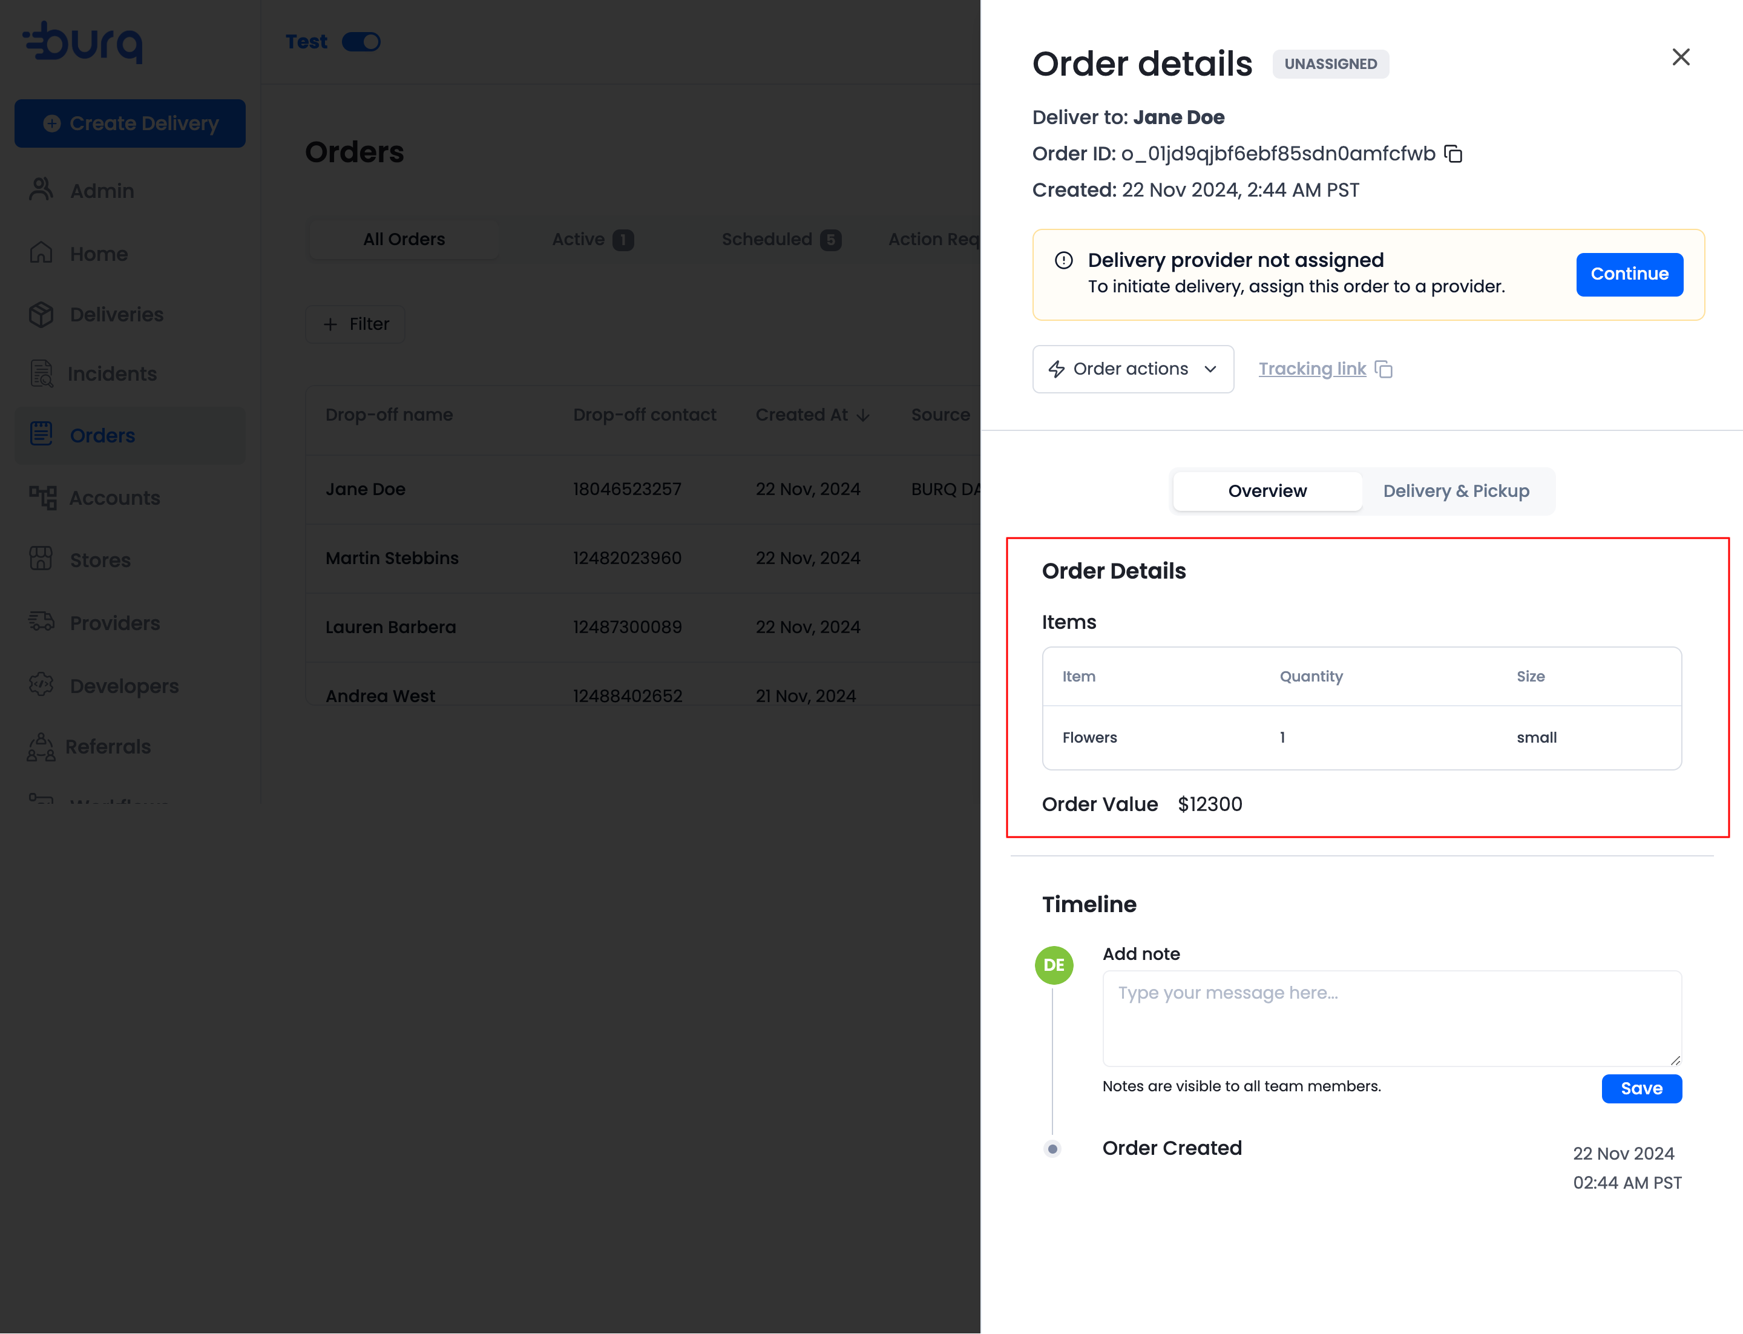Click the Add note message field
Viewport: 1743px width, 1334px height.
1391,1018
